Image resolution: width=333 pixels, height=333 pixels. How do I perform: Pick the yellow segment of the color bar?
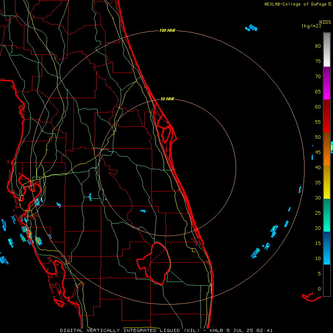tap(327, 182)
